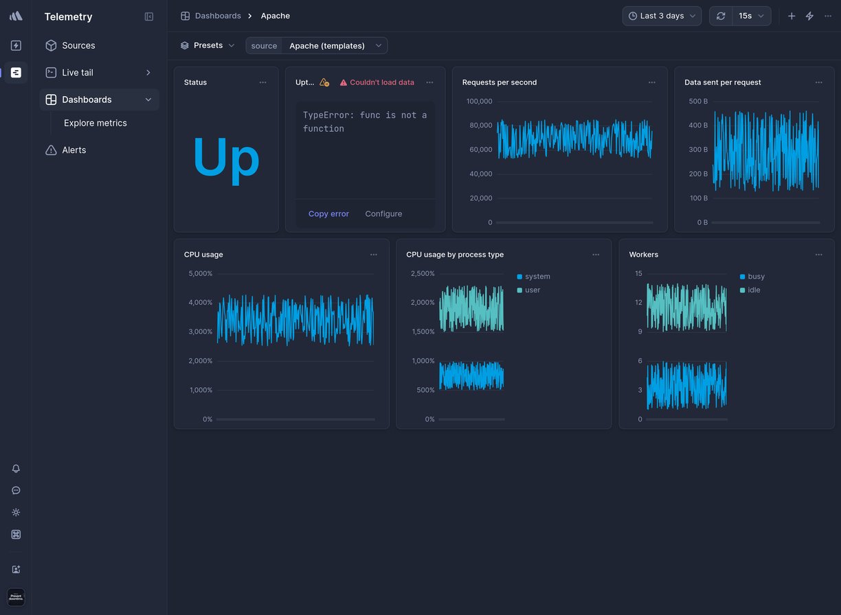Open Status panel options menu
Image resolution: width=841 pixels, height=615 pixels.
262,82
